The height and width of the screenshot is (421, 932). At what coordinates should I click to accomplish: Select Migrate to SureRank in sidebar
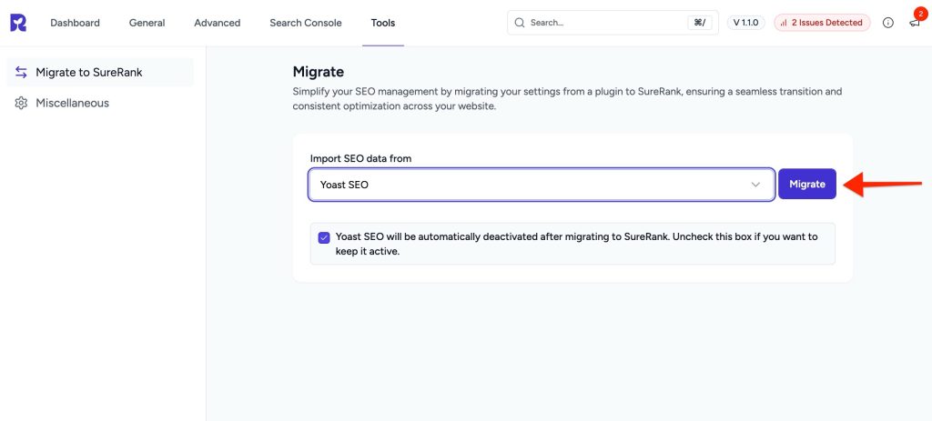[x=100, y=73]
